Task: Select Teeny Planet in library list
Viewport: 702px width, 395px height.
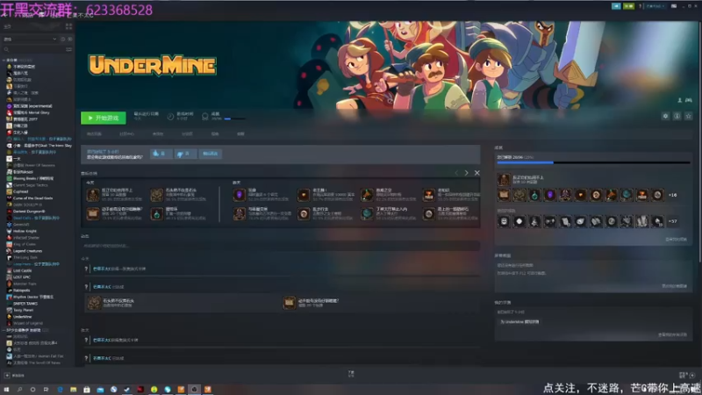Action: [24, 310]
